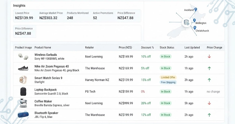Sort by Price Change column header
The image size is (235, 124).
pos(214,47)
